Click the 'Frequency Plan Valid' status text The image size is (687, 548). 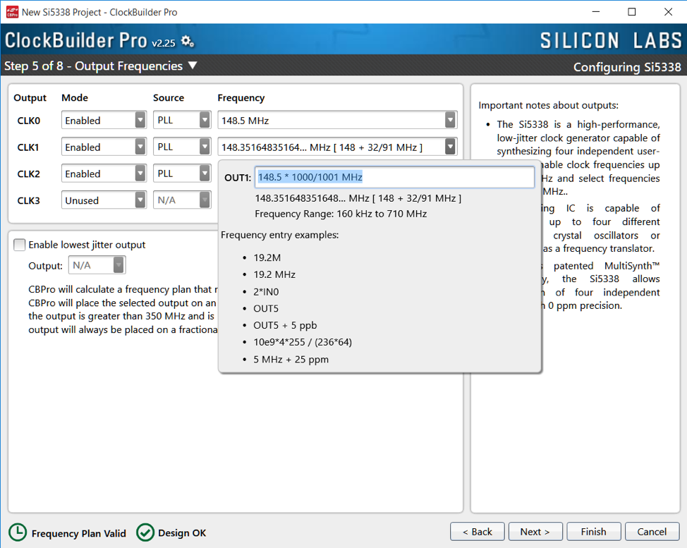[x=79, y=533]
